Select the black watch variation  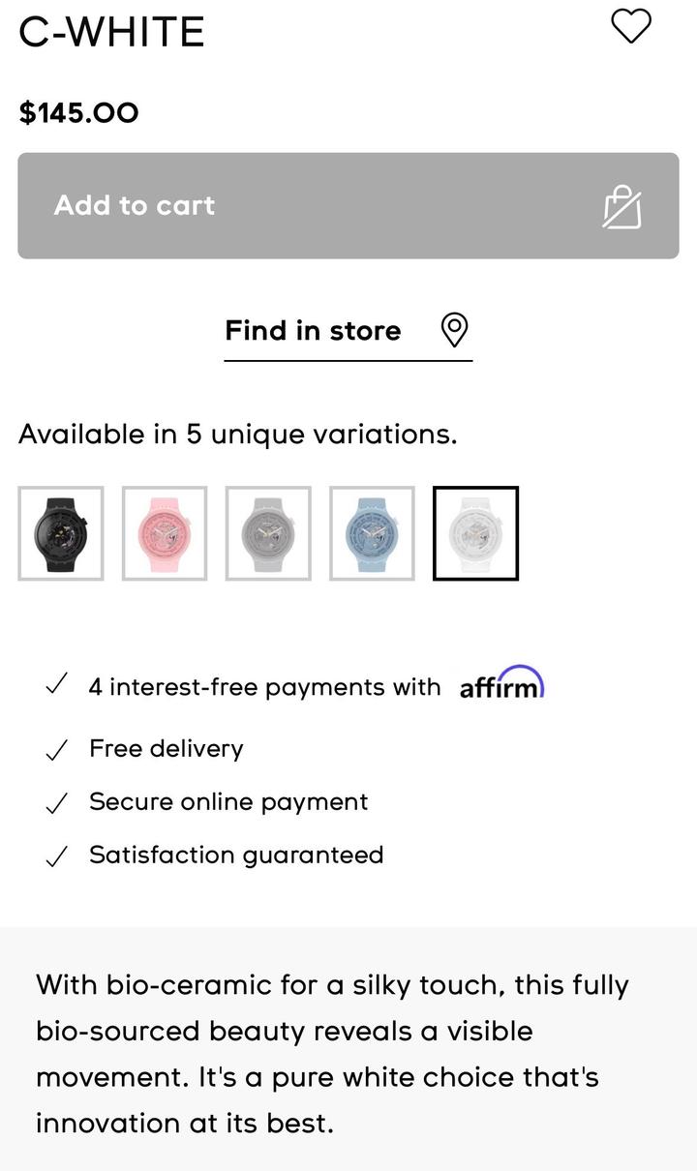61,533
